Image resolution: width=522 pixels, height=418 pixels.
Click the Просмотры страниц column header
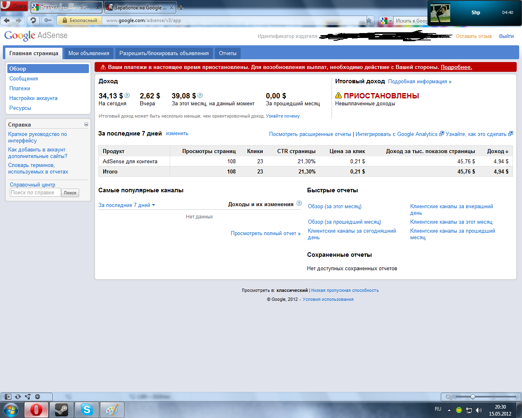(209, 151)
